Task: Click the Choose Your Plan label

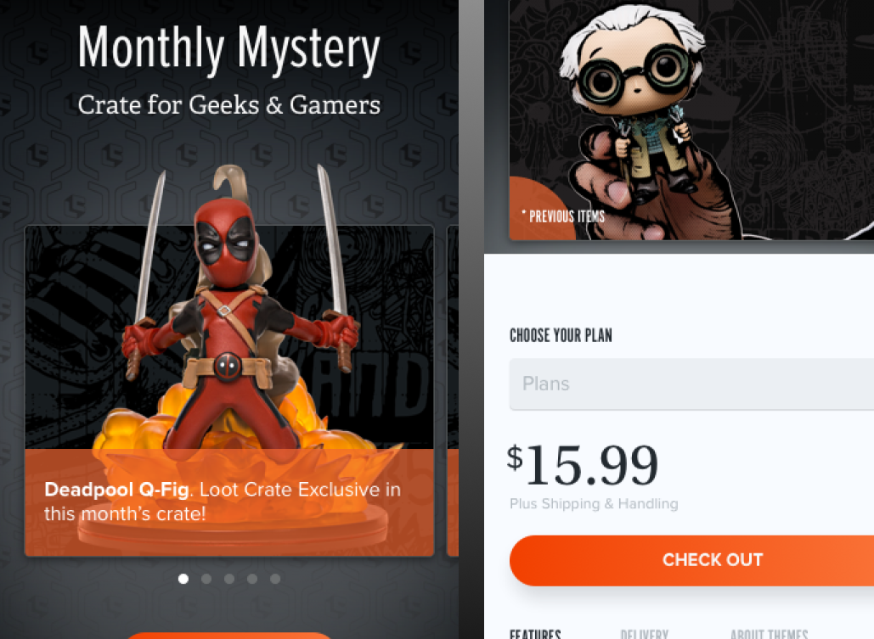Action: pos(561,335)
